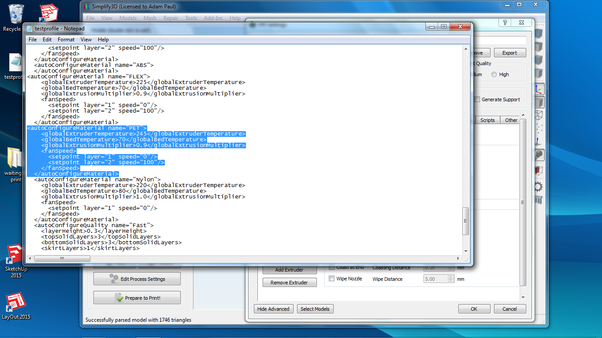Open Notepad's Help menu

pos(103,40)
